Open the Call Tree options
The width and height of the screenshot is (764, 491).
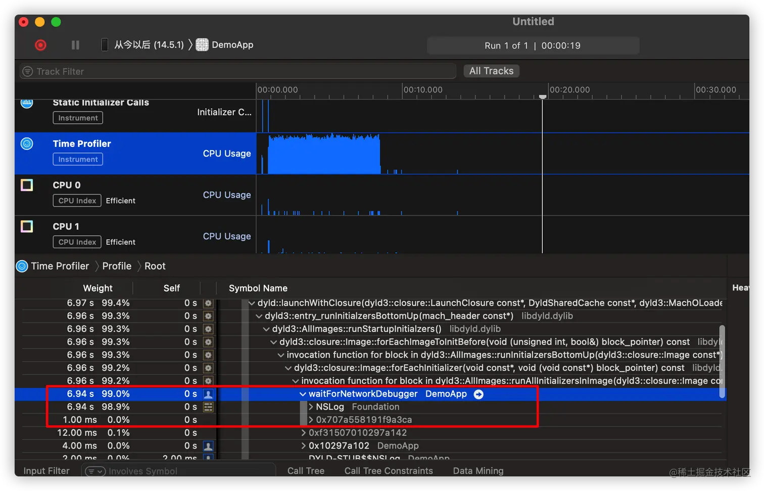click(306, 471)
